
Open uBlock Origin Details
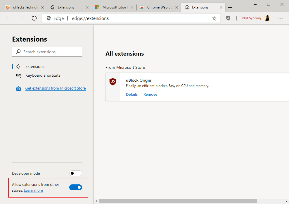pyautogui.click(x=132, y=94)
